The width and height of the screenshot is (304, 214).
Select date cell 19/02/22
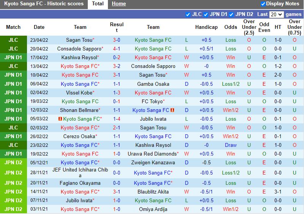(x=39, y=154)
